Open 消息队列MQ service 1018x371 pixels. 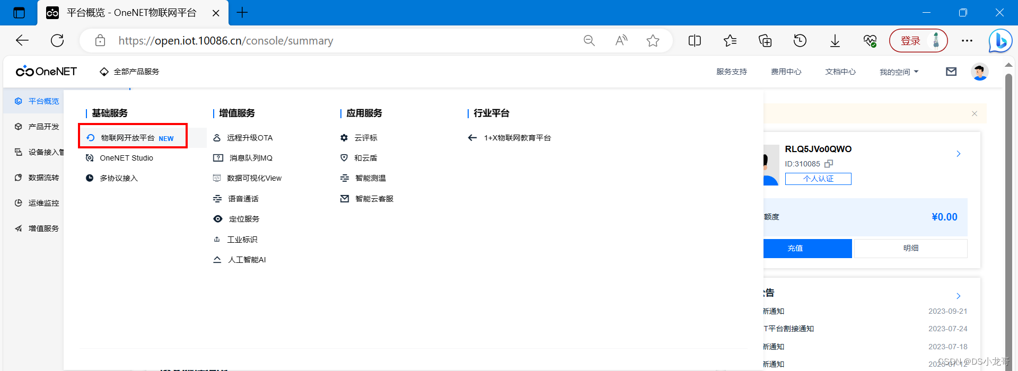[x=243, y=158]
